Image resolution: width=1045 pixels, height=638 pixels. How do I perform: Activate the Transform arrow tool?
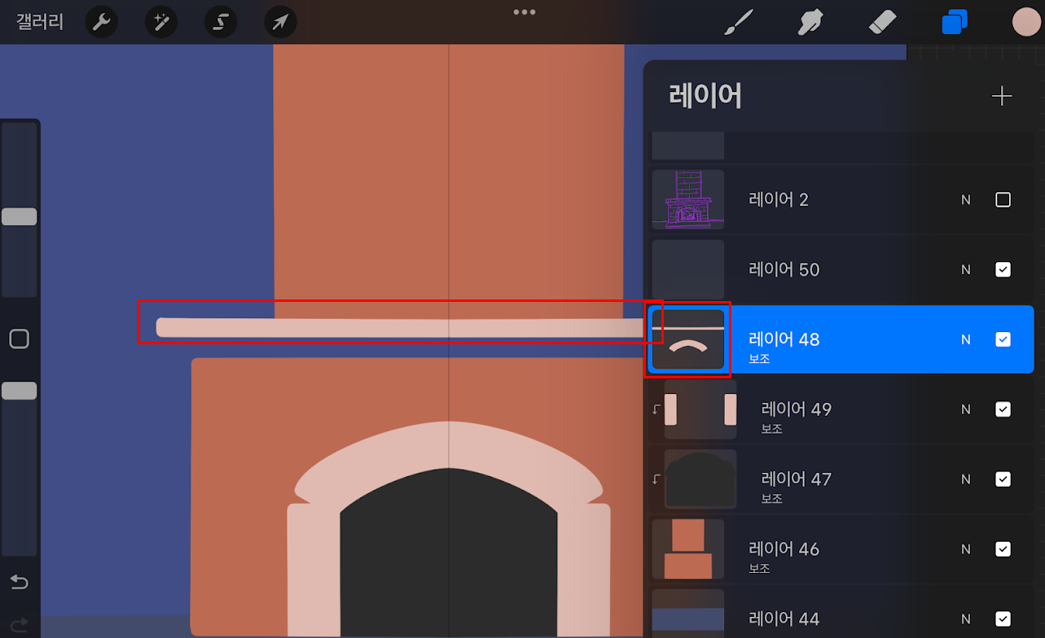(280, 22)
